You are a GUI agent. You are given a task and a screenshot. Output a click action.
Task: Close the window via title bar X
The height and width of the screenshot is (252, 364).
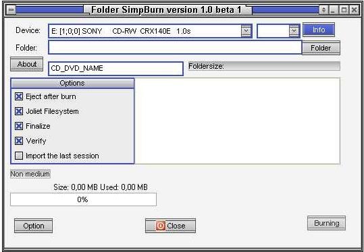(354, 10)
